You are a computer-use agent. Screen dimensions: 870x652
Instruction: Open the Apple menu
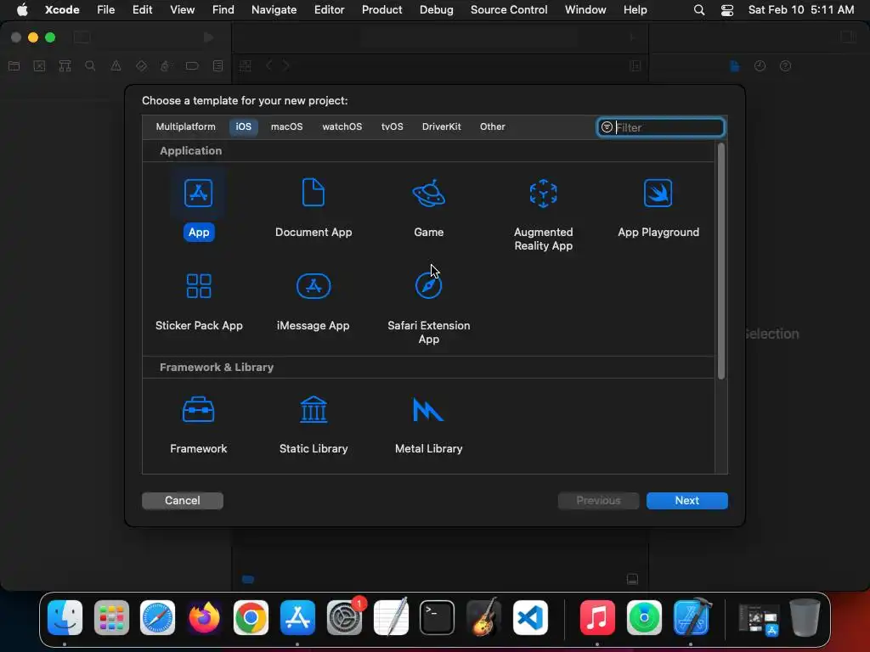point(22,10)
